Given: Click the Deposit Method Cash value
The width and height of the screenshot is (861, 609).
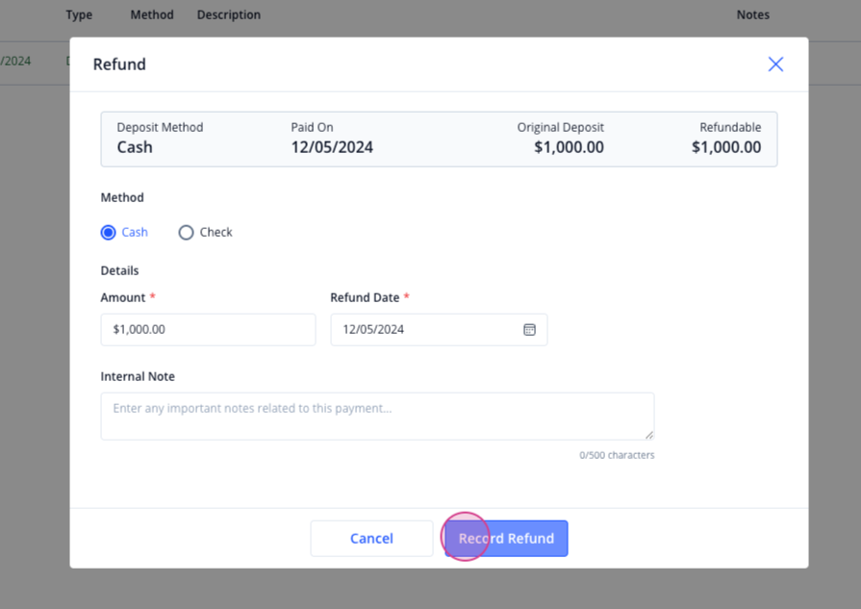Looking at the screenshot, I should pos(135,147).
